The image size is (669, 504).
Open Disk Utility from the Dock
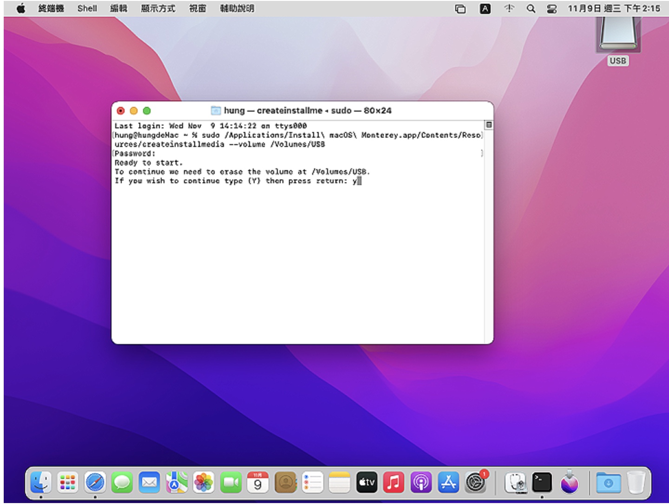(515, 482)
